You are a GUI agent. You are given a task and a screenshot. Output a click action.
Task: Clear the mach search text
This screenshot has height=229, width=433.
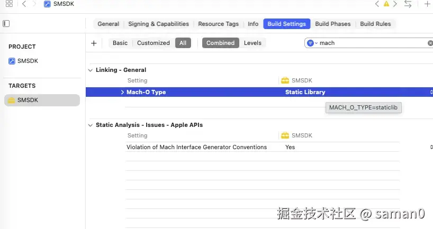(430, 43)
